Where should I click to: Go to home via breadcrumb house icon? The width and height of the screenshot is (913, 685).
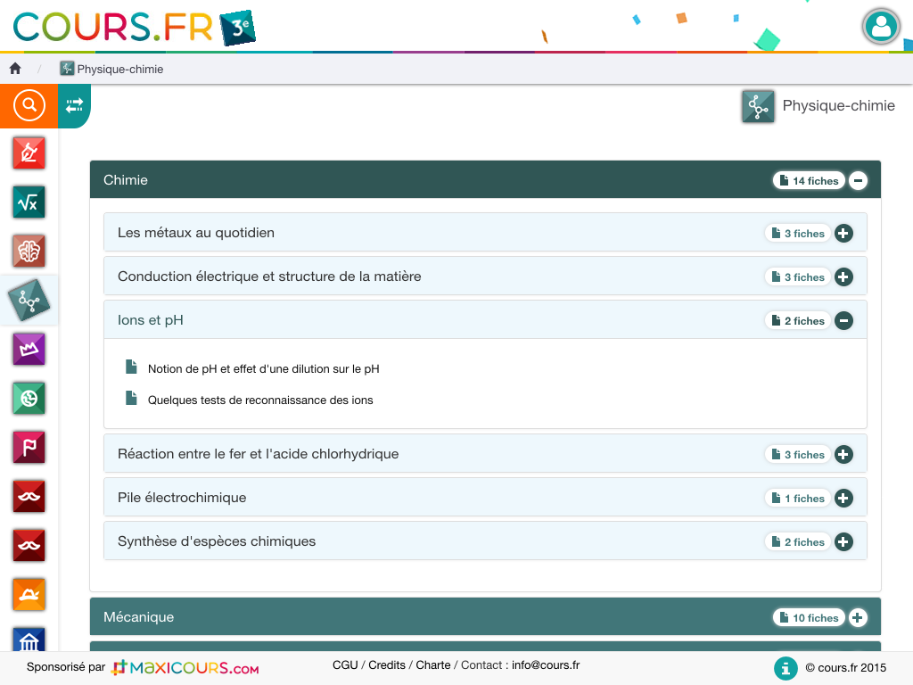tap(15, 69)
